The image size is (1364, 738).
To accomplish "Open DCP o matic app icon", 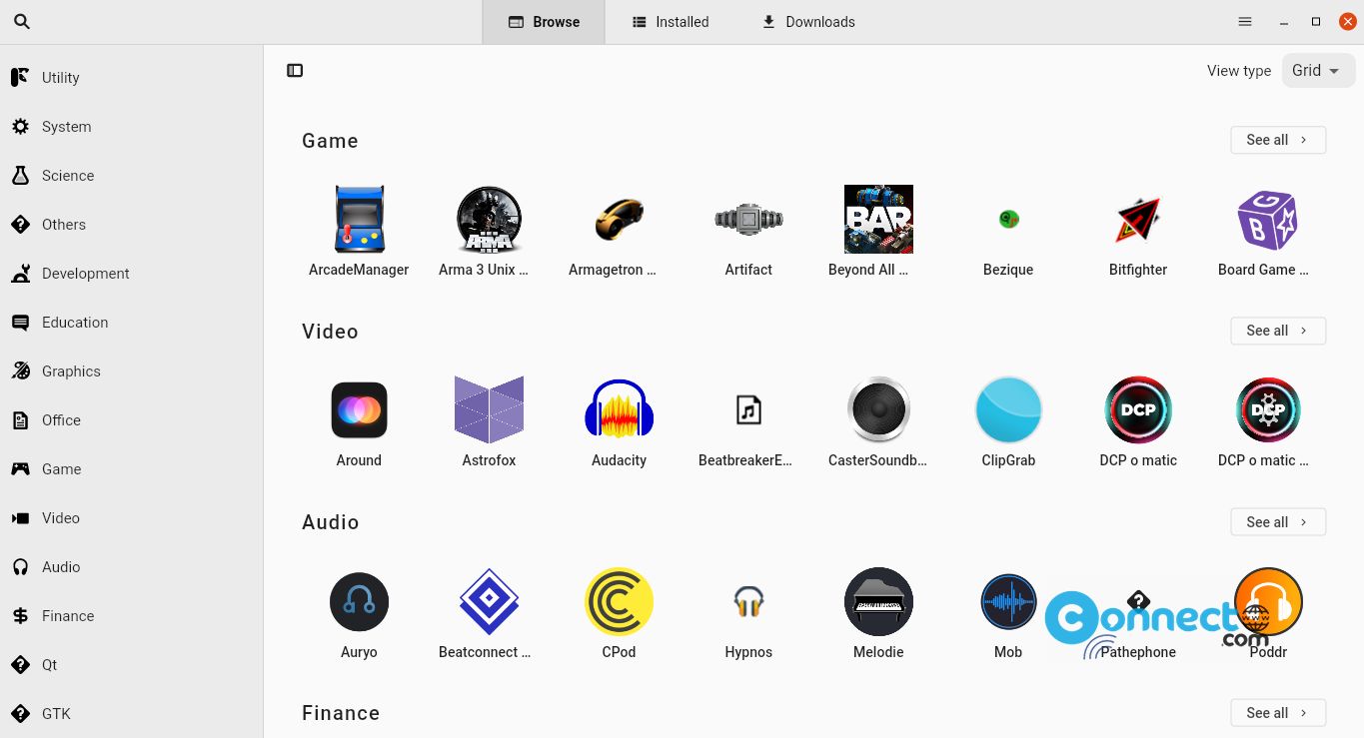I will [1138, 409].
